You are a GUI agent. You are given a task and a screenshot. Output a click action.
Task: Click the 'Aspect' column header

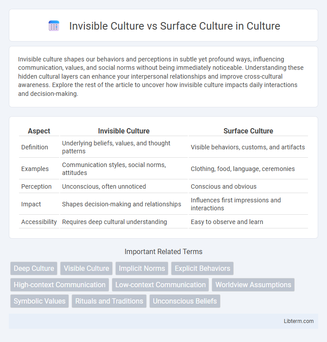coord(39,131)
